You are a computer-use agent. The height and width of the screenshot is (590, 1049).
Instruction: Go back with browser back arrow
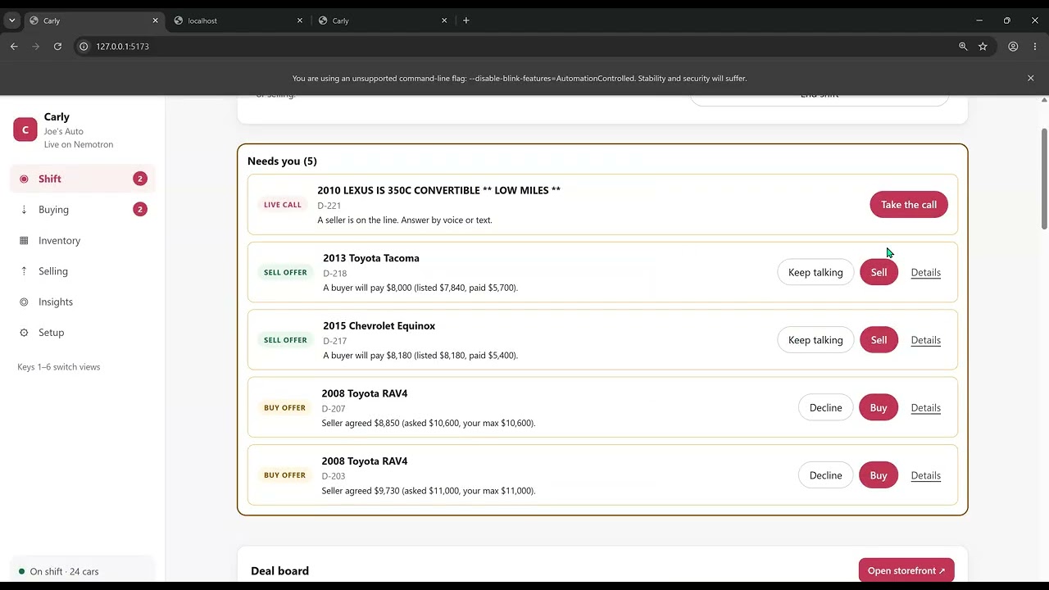click(14, 47)
